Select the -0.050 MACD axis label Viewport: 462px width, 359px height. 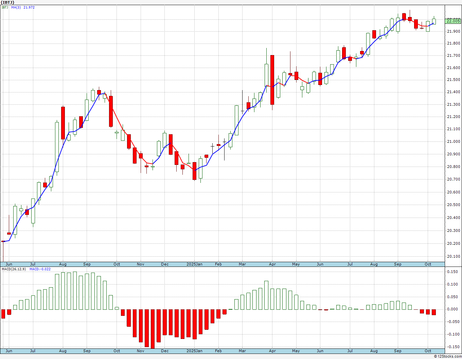454,322
